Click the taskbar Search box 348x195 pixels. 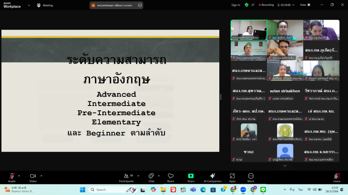113,190
